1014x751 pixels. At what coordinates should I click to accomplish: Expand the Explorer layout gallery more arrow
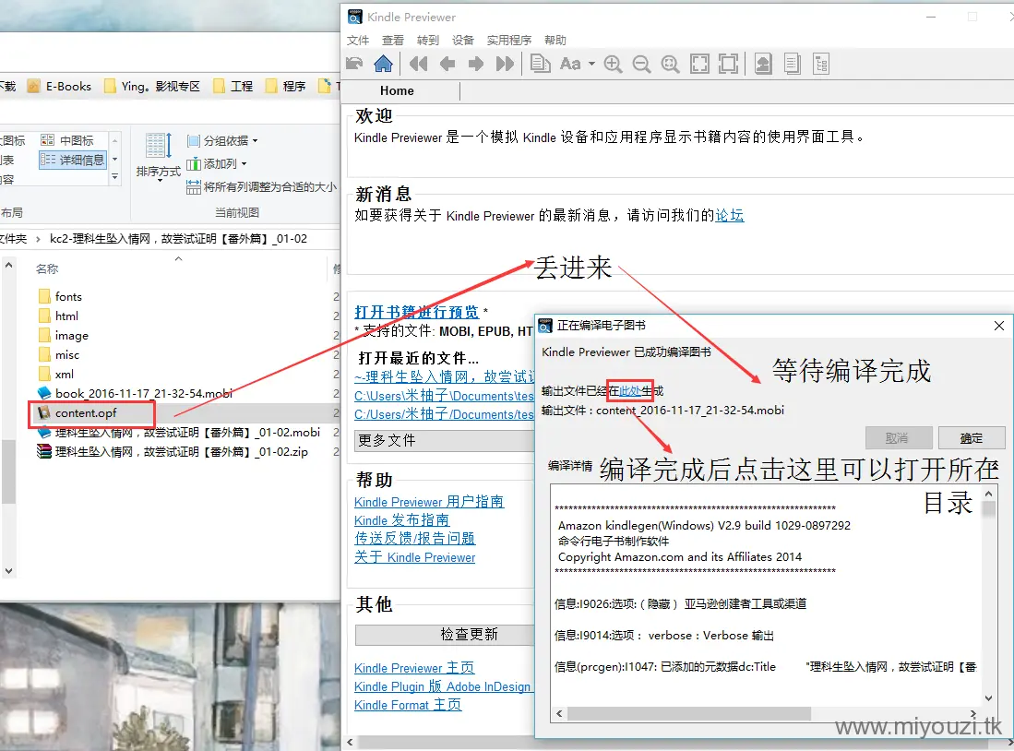(114, 176)
